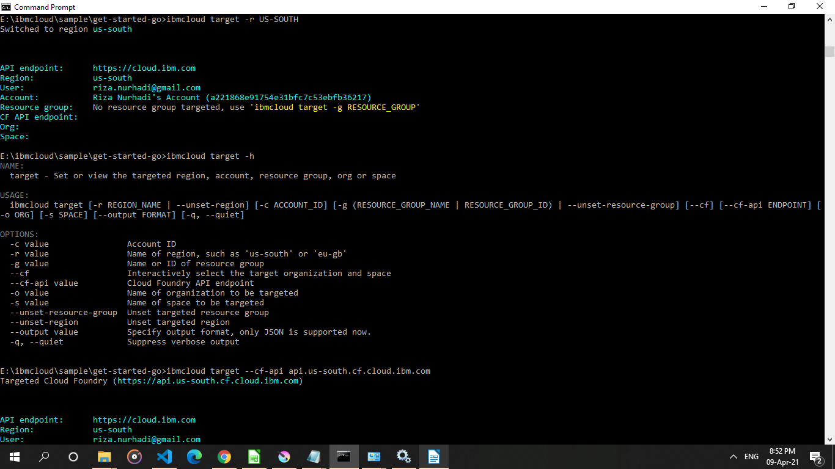Open the colorful ball app on taskbar

click(x=284, y=456)
